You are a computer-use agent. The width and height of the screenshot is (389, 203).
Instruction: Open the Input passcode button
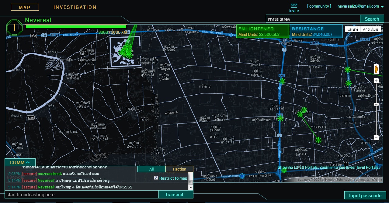pos(365,195)
